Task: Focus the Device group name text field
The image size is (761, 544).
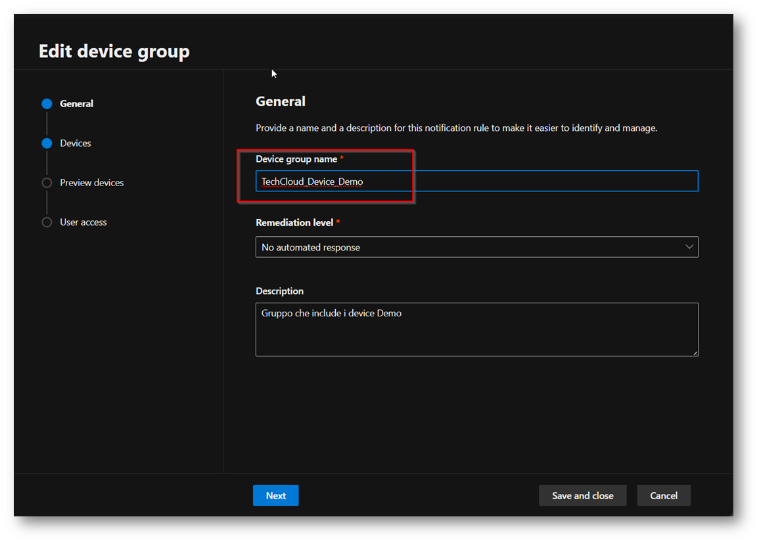Action: (x=476, y=182)
